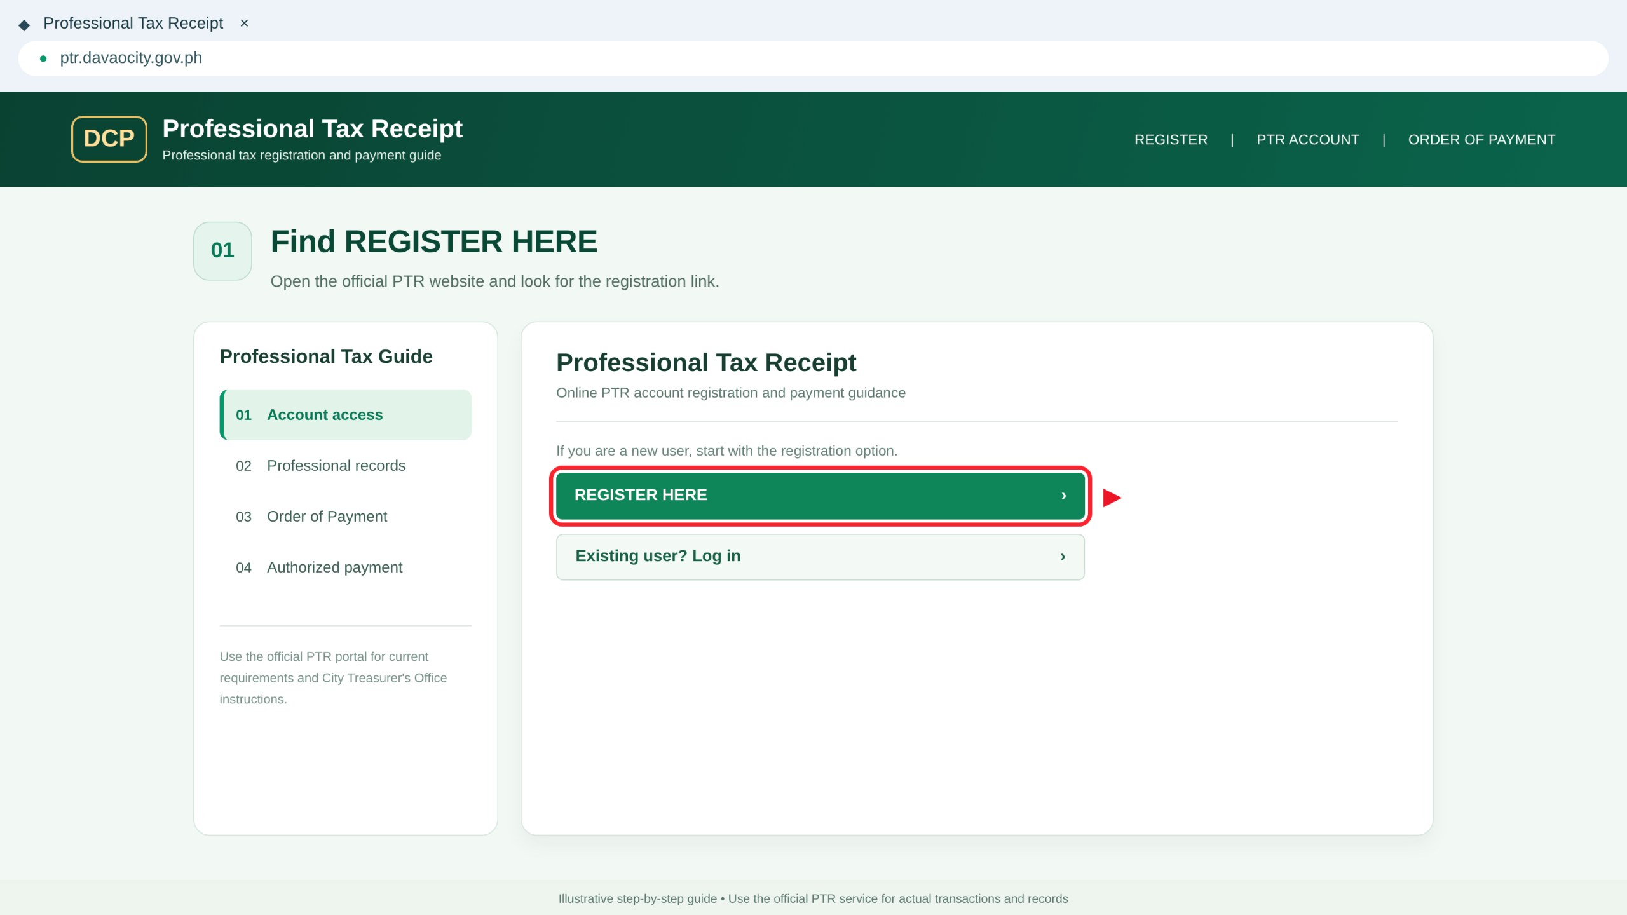Click the green site security dot
Viewport: 1627px width, 915px height.
pos(43,58)
